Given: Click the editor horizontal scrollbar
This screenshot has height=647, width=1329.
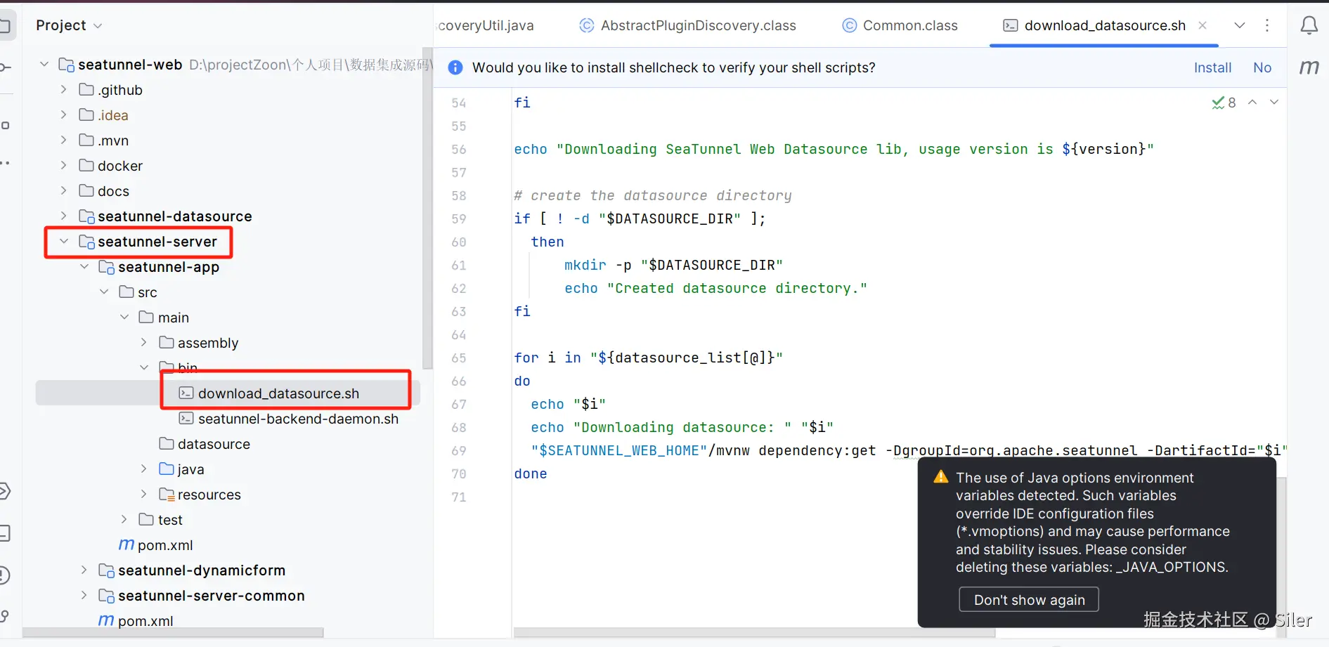Looking at the screenshot, I should (754, 633).
